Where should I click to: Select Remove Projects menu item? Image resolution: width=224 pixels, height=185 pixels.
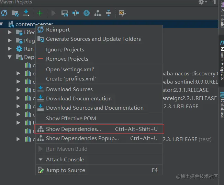[99, 59]
